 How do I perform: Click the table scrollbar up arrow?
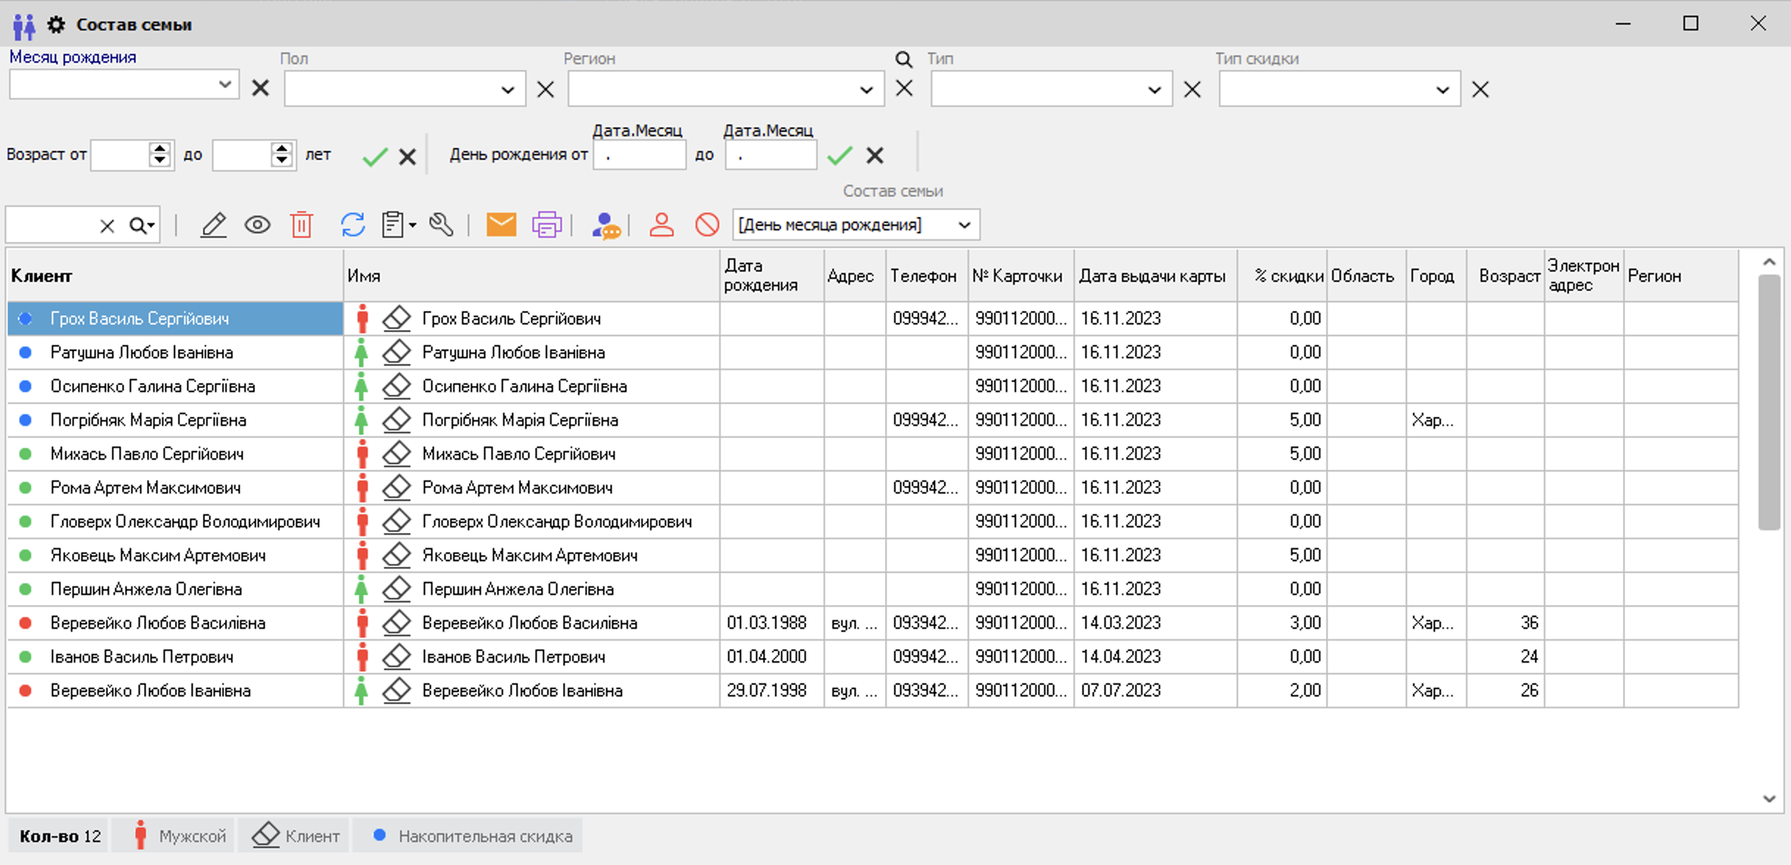click(1769, 262)
